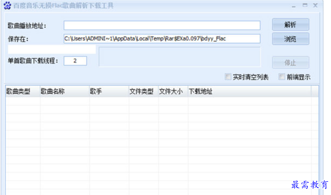Image resolution: width=331 pixels, height=195 pixels.
Task: Maximize the download tool window
Action: (305, 5)
